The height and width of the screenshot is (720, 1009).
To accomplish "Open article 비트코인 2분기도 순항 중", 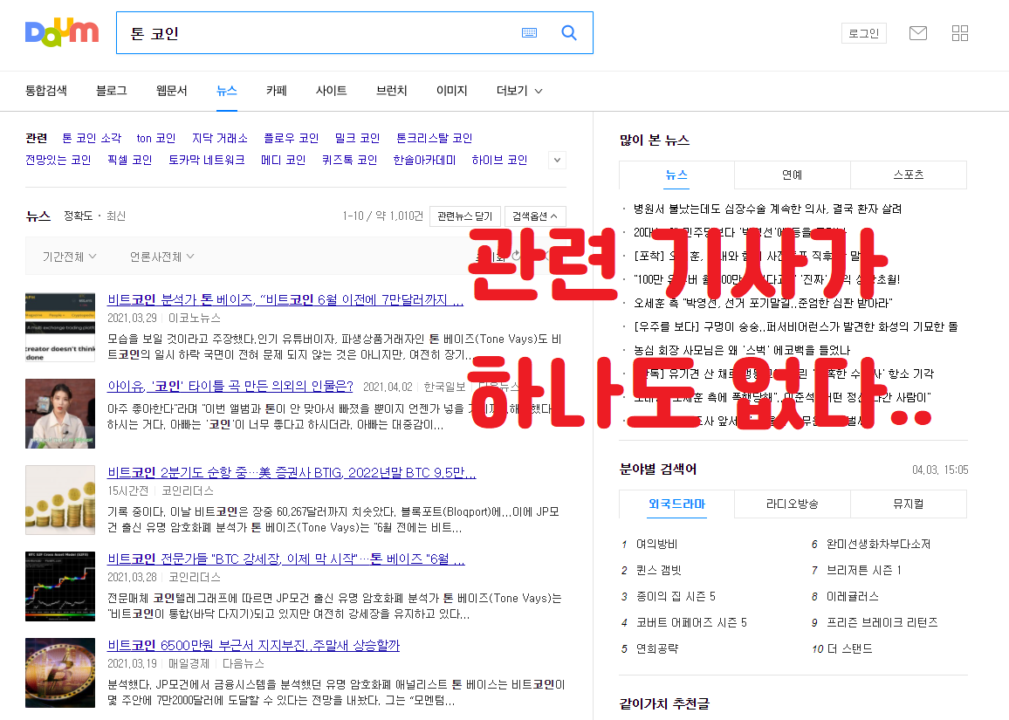I will (x=292, y=473).
